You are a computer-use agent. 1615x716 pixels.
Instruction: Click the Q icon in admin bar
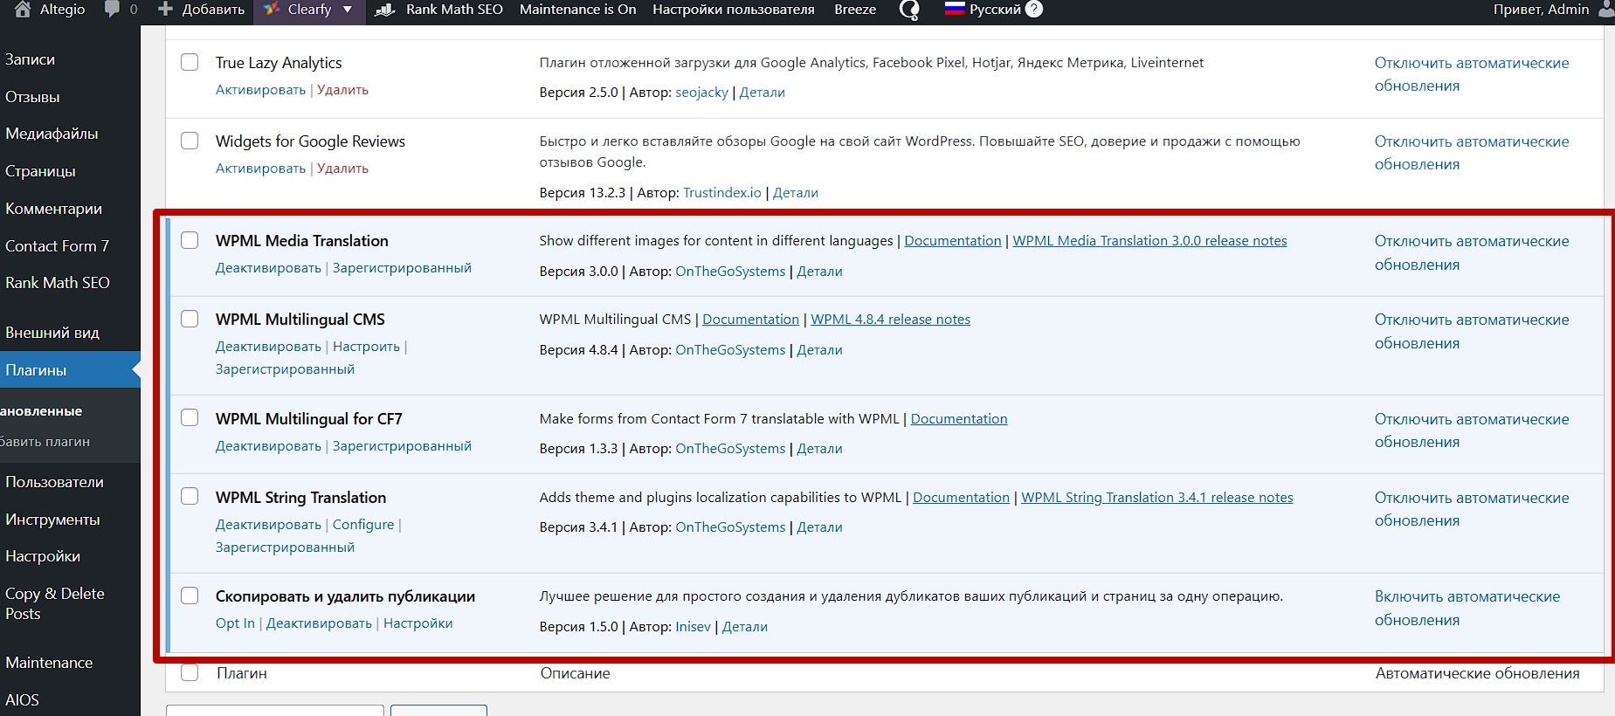[909, 10]
